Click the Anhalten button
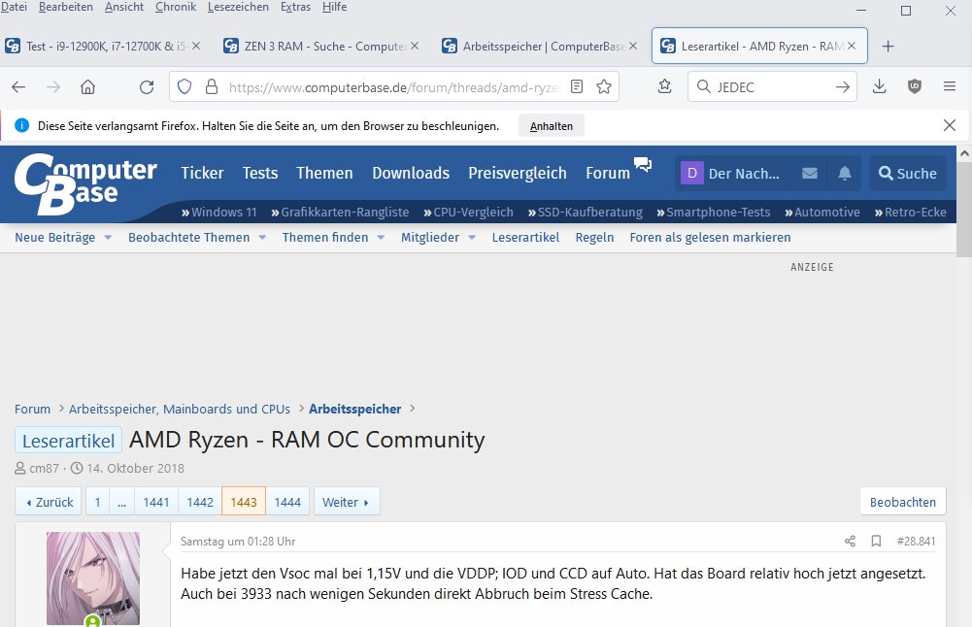 [x=552, y=126]
